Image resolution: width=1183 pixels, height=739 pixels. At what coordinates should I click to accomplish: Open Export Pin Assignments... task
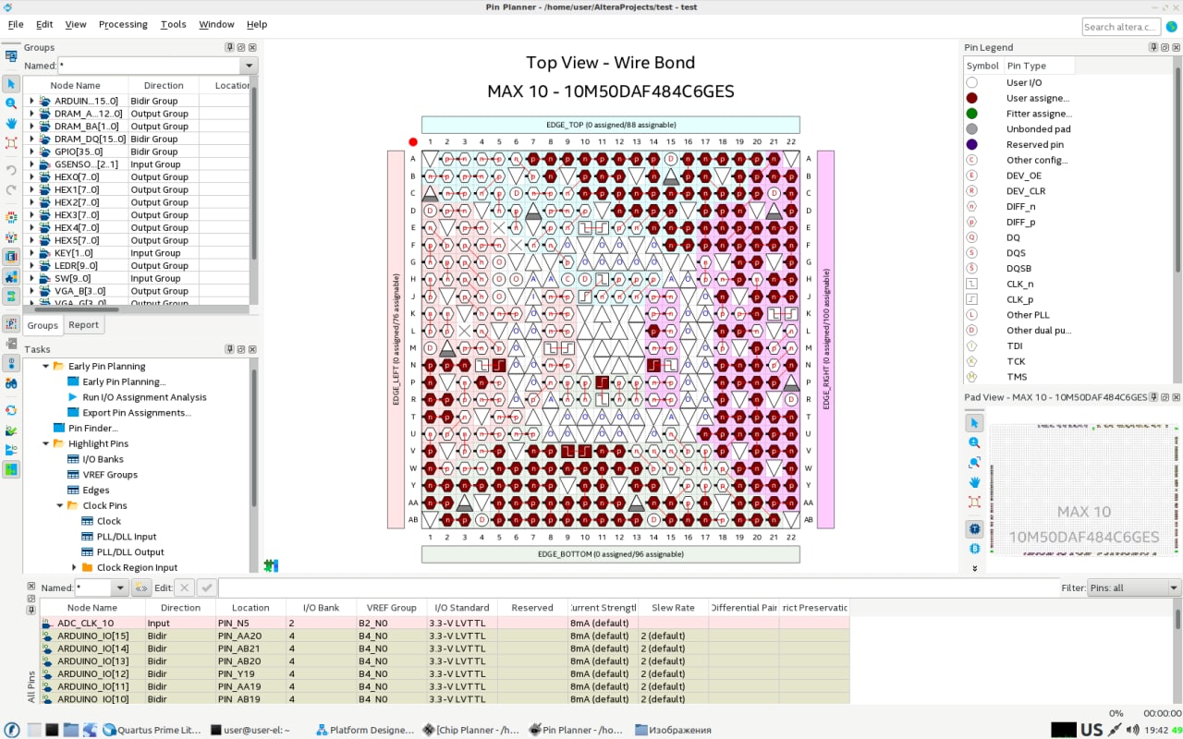click(x=137, y=413)
